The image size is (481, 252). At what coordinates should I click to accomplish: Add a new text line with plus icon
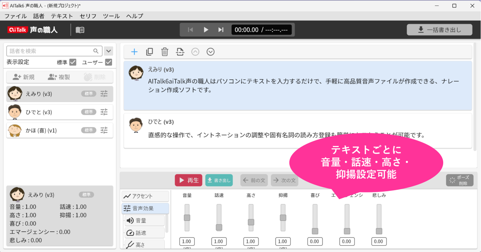tap(134, 52)
